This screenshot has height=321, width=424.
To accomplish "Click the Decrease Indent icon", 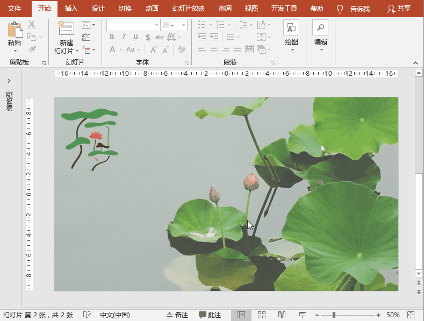I will [202, 37].
